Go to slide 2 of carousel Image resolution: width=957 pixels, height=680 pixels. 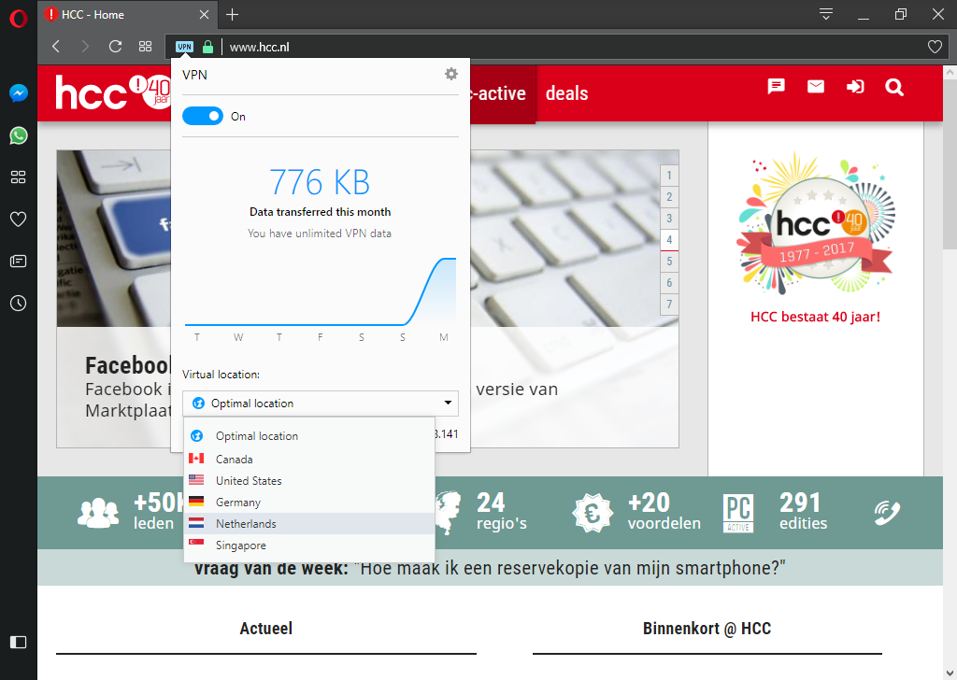[x=669, y=197]
